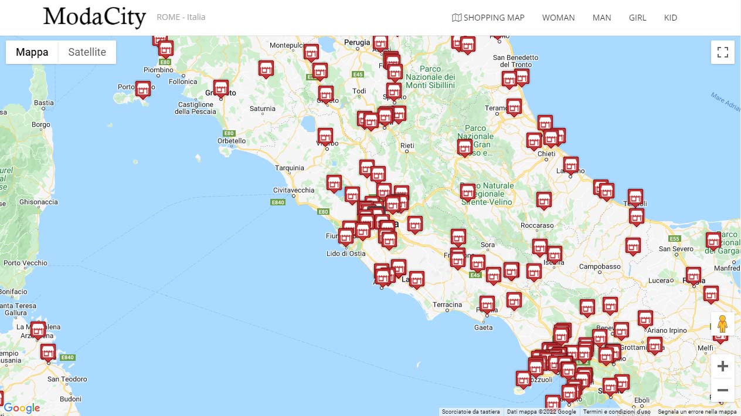Image resolution: width=741 pixels, height=416 pixels.
Task: Open Termini e condizioni d'uso link
Action: pyautogui.click(x=617, y=412)
